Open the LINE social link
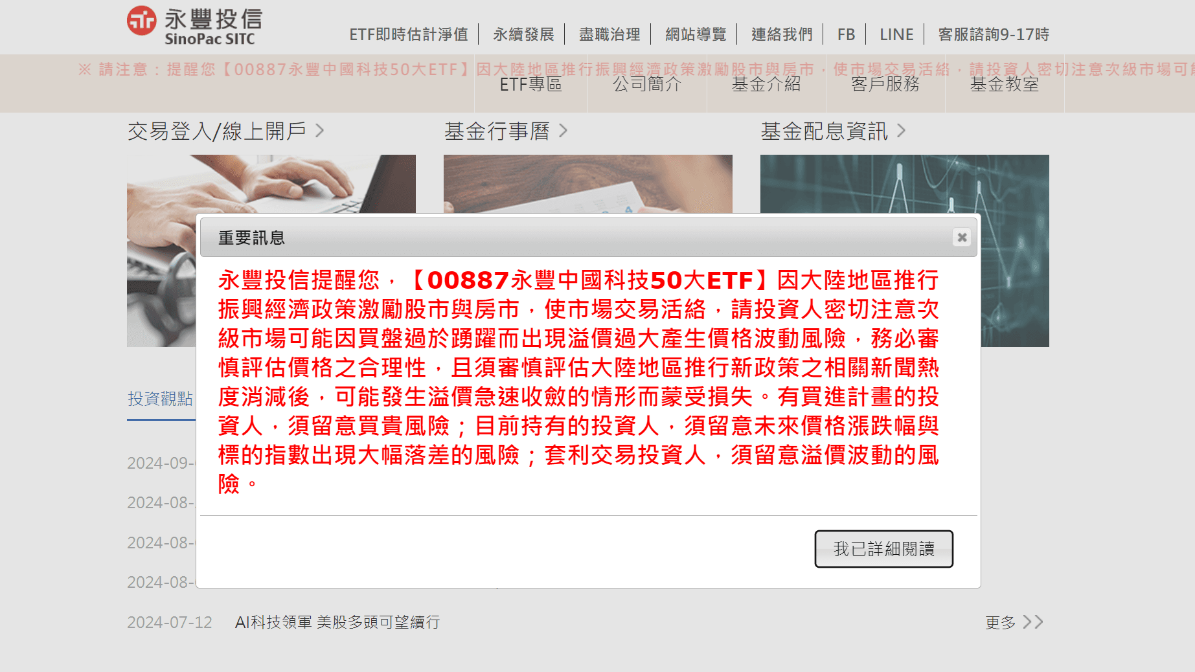This screenshot has width=1195, height=672. pyautogui.click(x=896, y=34)
